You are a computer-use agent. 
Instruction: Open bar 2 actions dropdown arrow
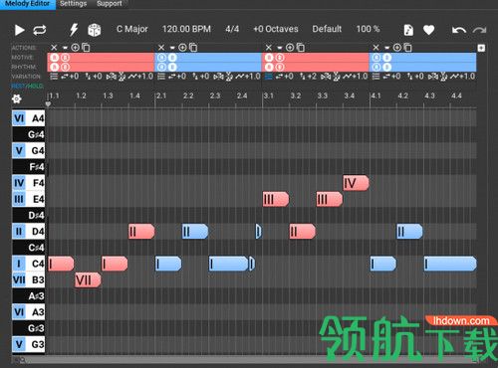pyautogui.click(x=172, y=48)
